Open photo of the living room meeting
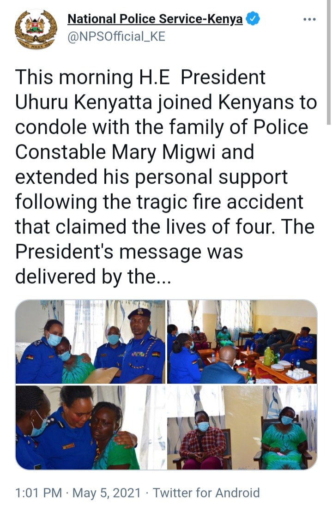This screenshot has height=511, width=332. tap(242, 342)
